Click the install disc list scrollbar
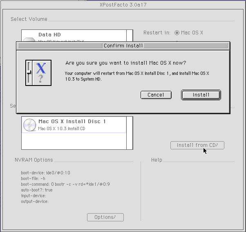 130,133
